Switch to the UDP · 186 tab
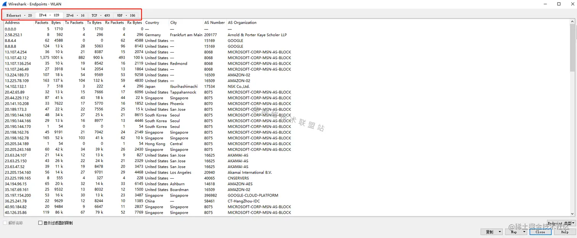Image resolution: width=577 pixels, height=238 pixels. 126,15
